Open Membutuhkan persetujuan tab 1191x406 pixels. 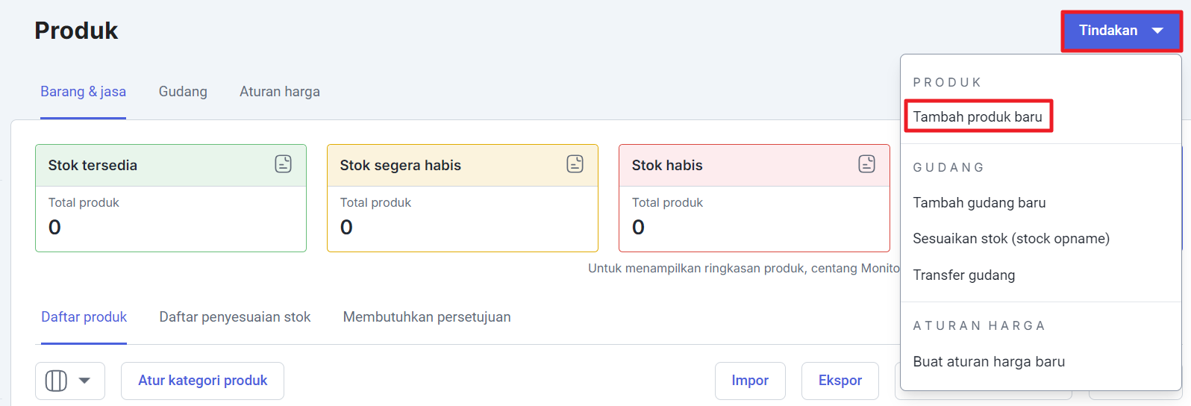click(427, 317)
